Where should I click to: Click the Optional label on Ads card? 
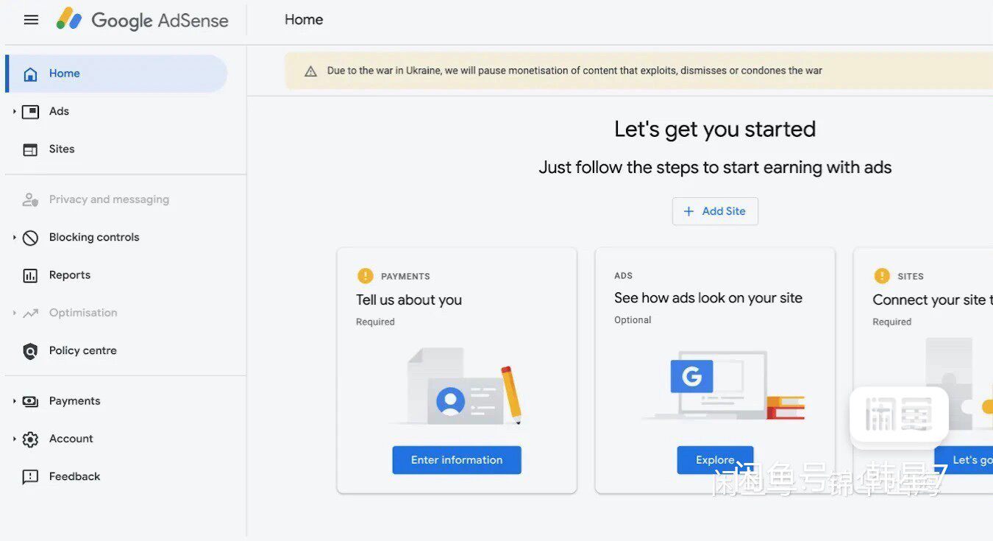pyautogui.click(x=633, y=320)
